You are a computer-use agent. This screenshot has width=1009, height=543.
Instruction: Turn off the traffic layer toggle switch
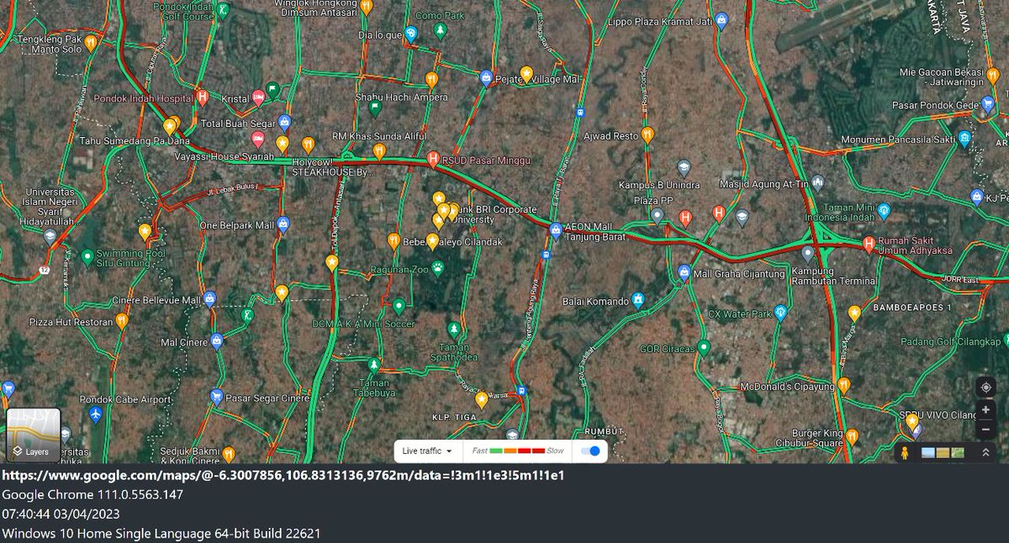point(592,451)
